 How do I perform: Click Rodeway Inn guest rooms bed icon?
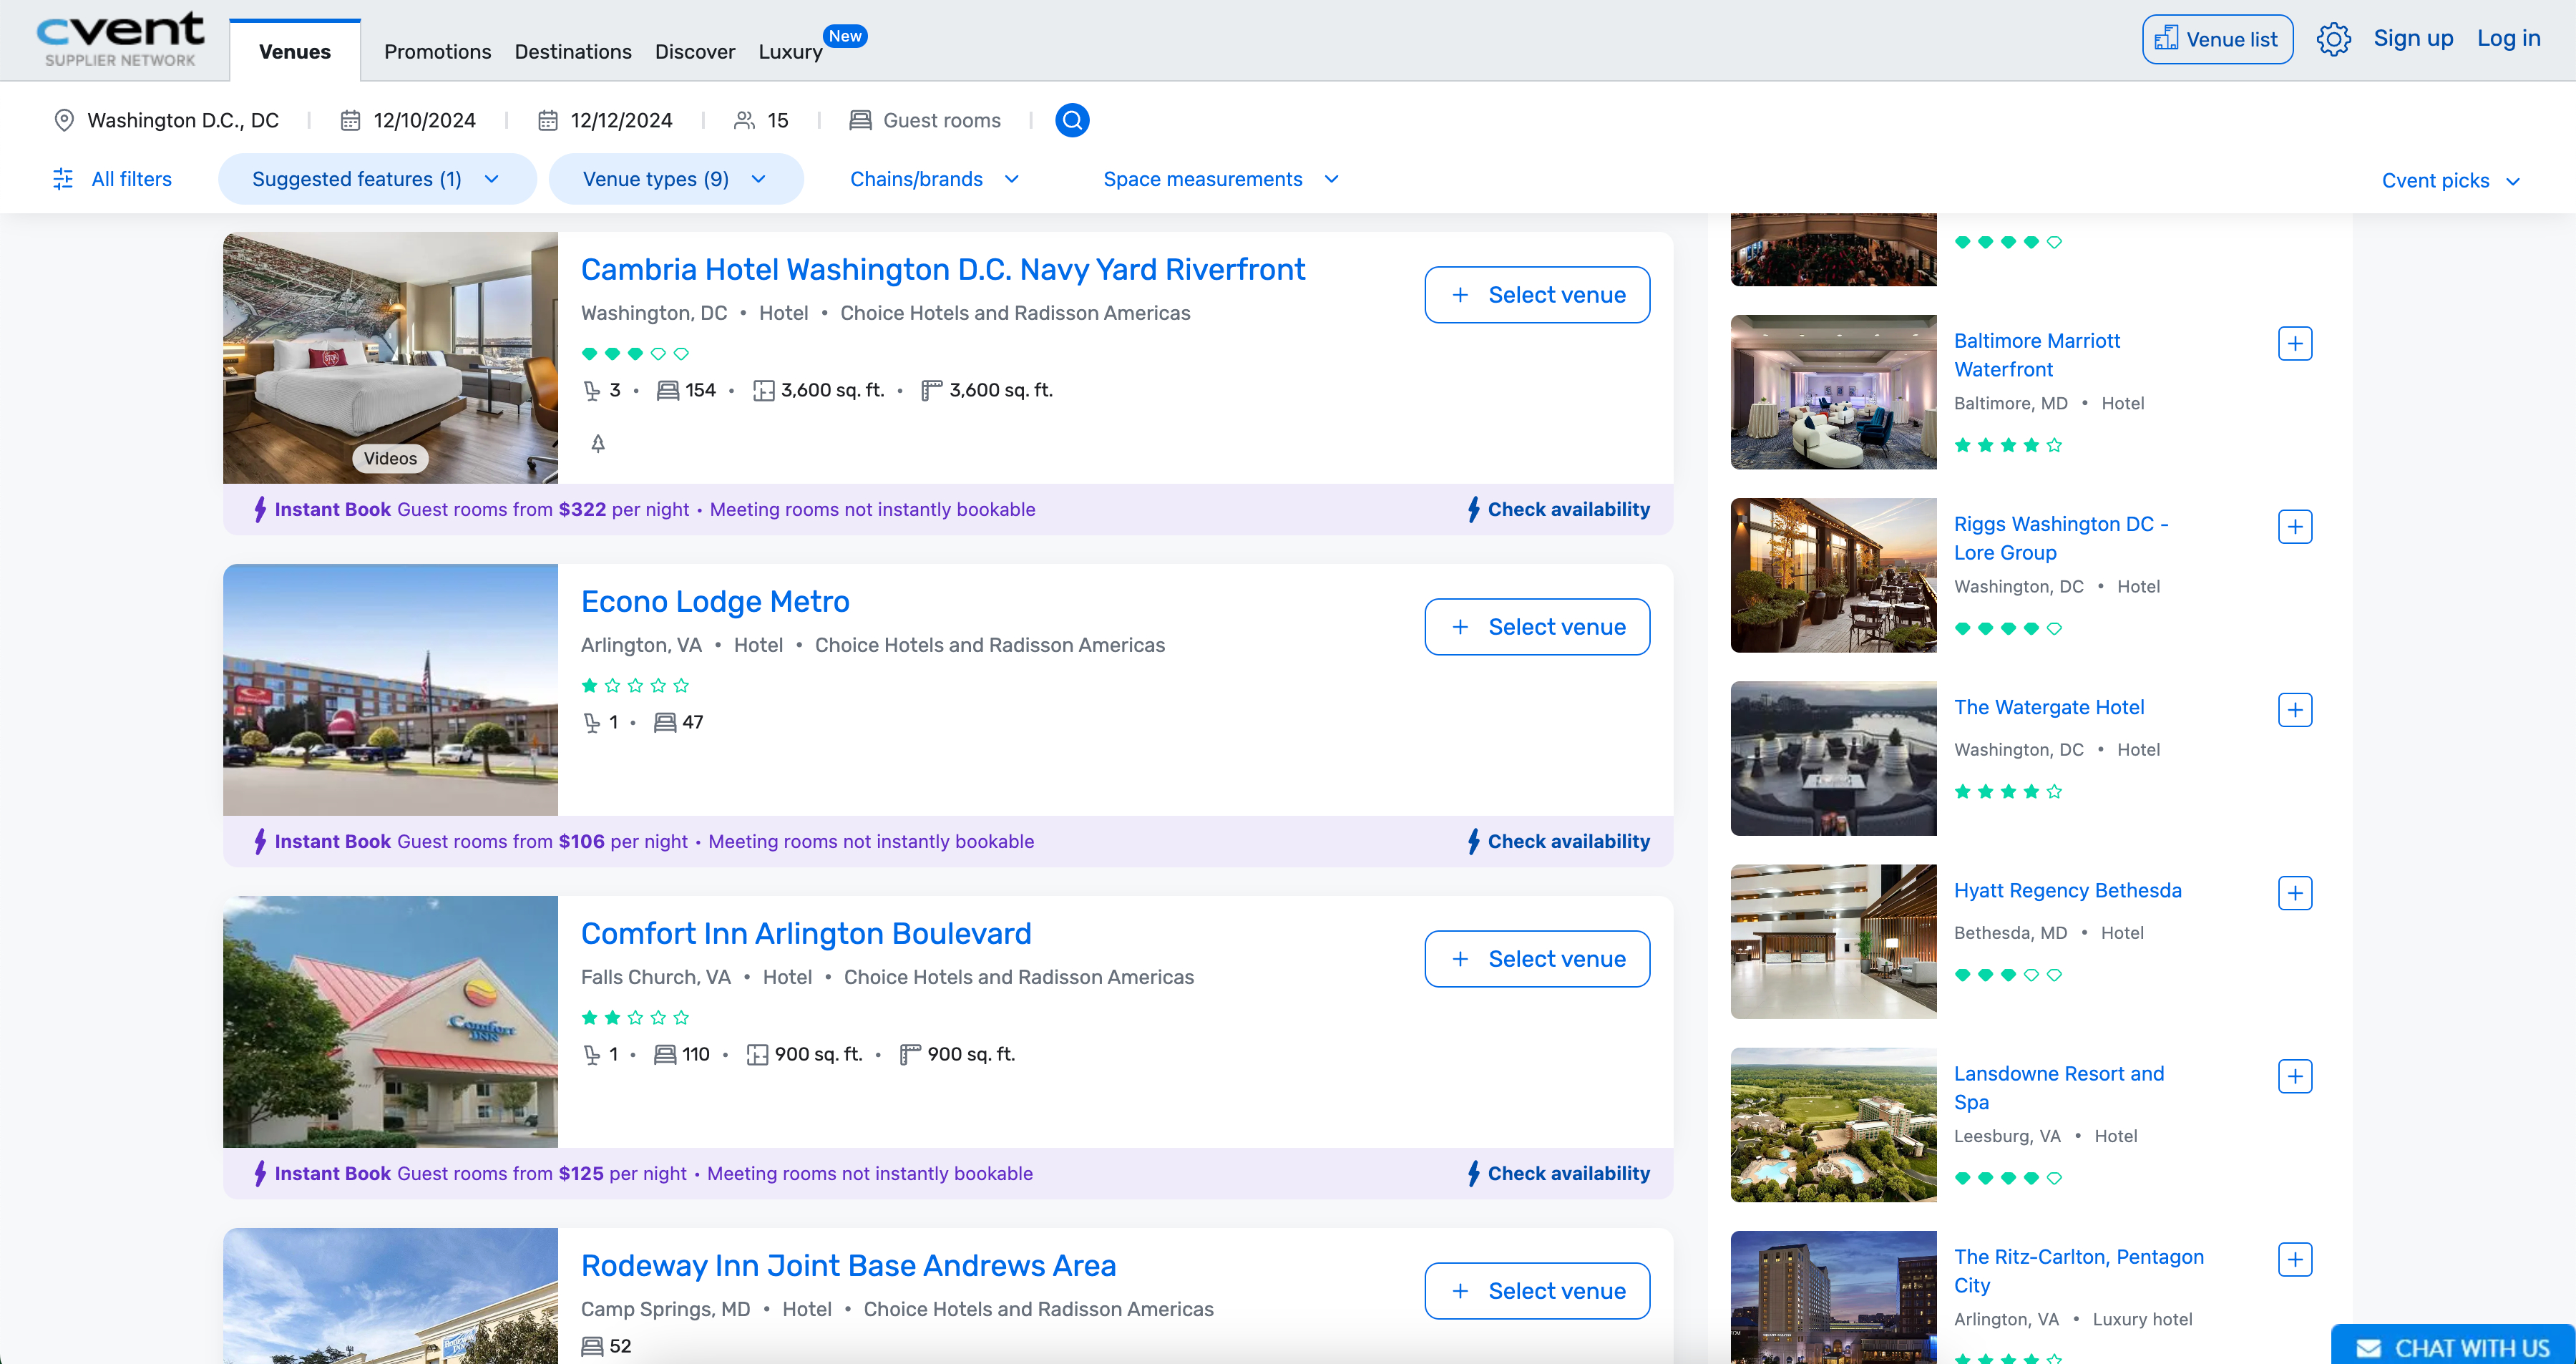point(592,1346)
